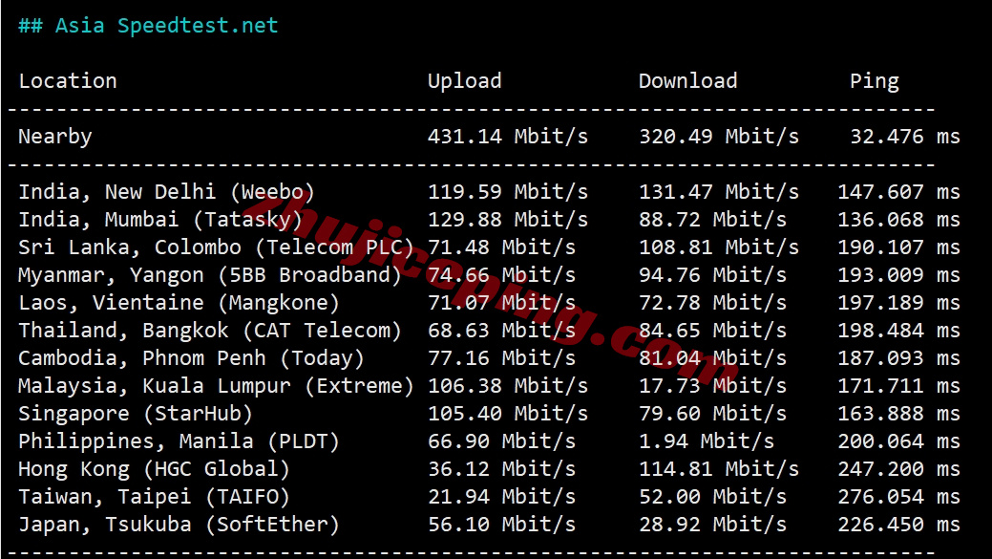The height and width of the screenshot is (559, 992).
Task: Select the Nearby row label
Action: click(x=55, y=137)
